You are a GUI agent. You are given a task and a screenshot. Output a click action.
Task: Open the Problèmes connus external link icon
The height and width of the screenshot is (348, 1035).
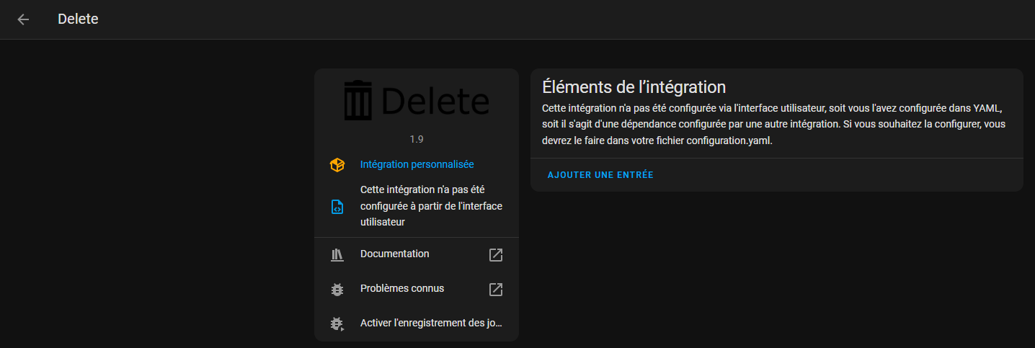coord(496,289)
